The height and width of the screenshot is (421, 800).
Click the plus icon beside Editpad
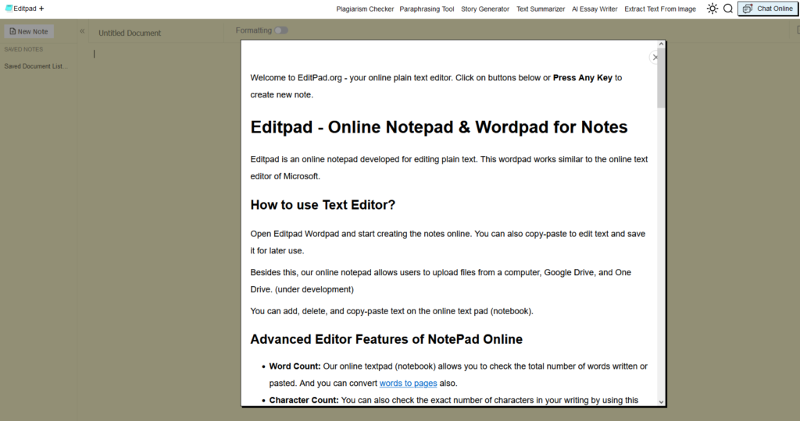[x=41, y=9]
